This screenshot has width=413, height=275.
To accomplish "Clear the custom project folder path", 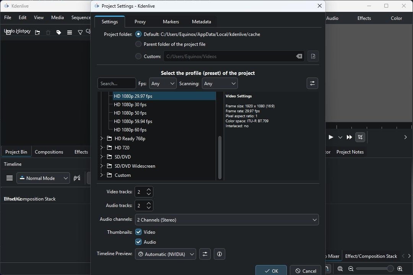I will point(299,56).
